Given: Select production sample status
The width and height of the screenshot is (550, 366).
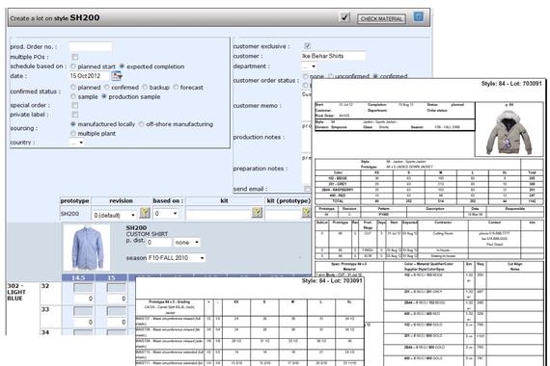Looking at the screenshot, I should [x=104, y=96].
